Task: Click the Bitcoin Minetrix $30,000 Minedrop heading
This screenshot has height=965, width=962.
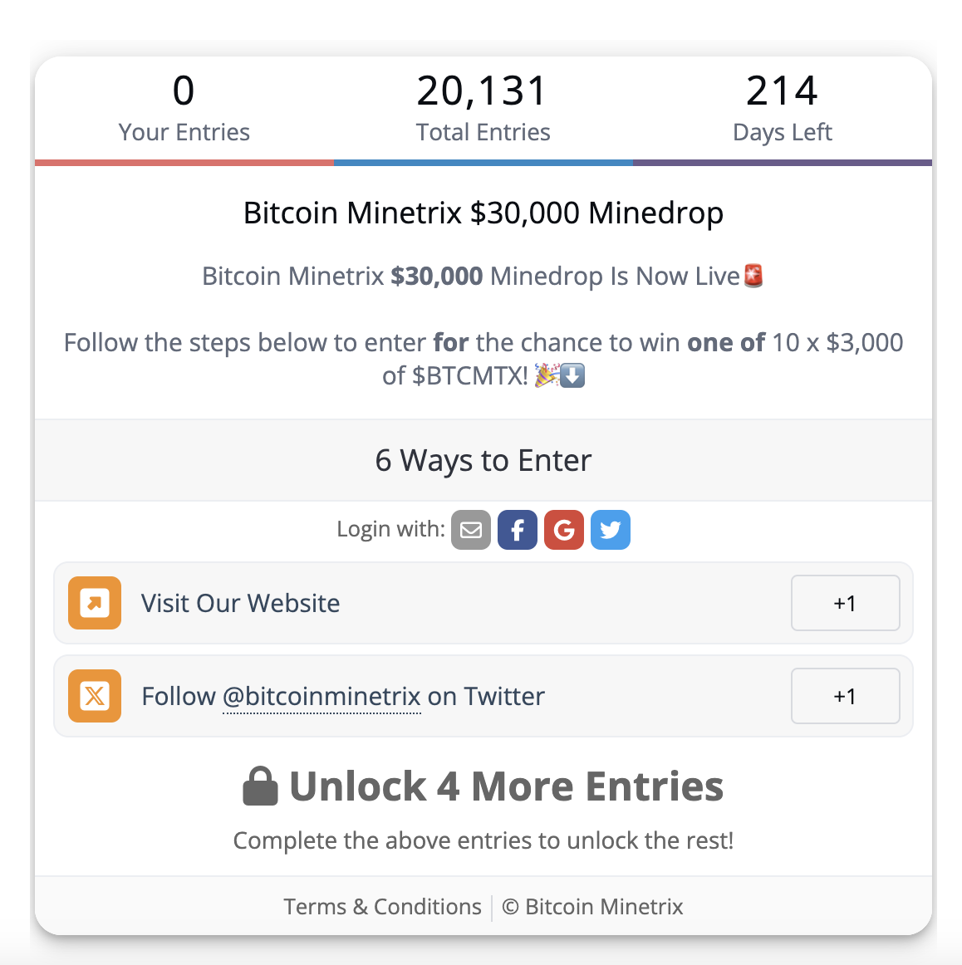Action: tap(483, 213)
